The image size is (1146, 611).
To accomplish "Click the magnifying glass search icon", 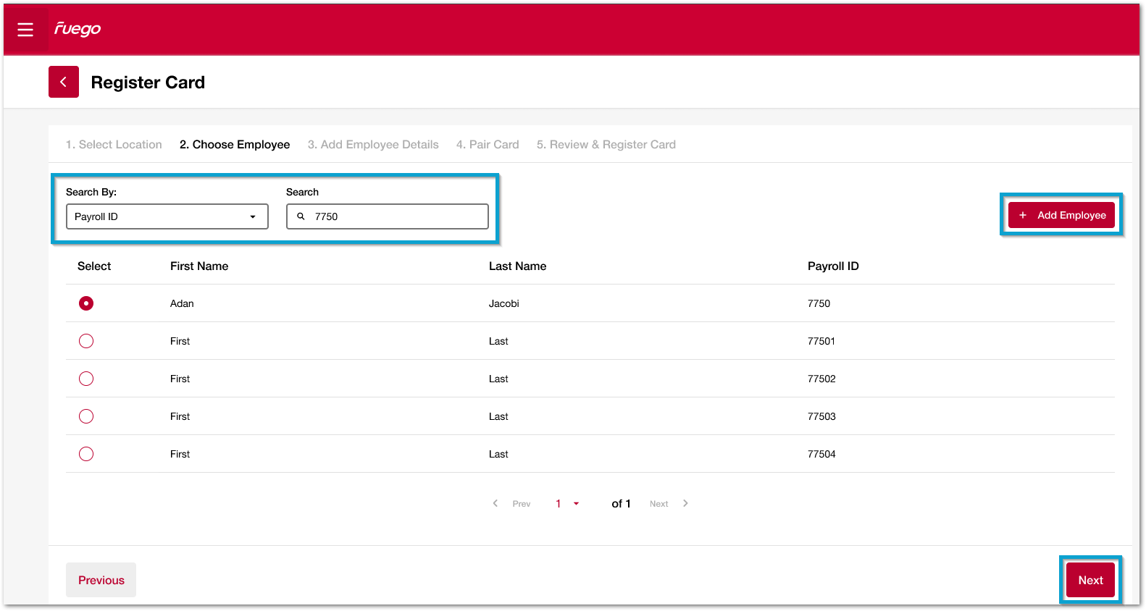I will (301, 216).
